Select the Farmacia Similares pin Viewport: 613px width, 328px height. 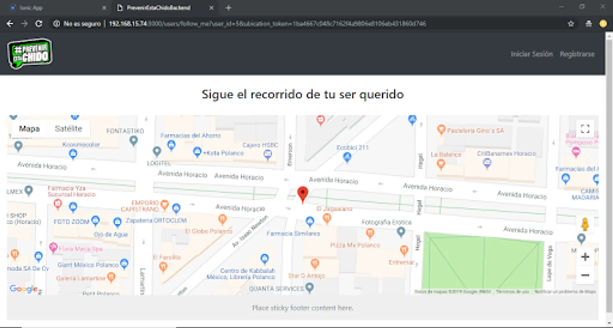tap(310, 221)
